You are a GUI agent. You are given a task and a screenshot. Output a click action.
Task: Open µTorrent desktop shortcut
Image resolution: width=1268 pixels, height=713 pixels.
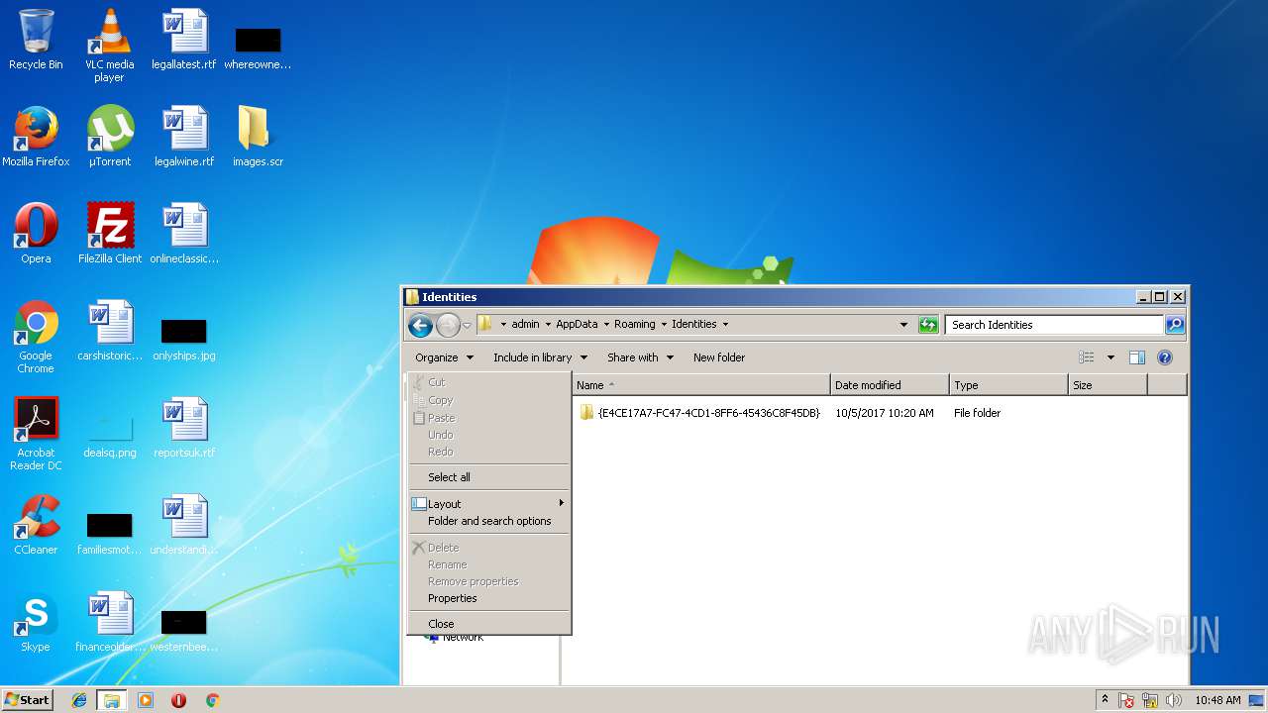pyautogui.click(x=109, y=137)
